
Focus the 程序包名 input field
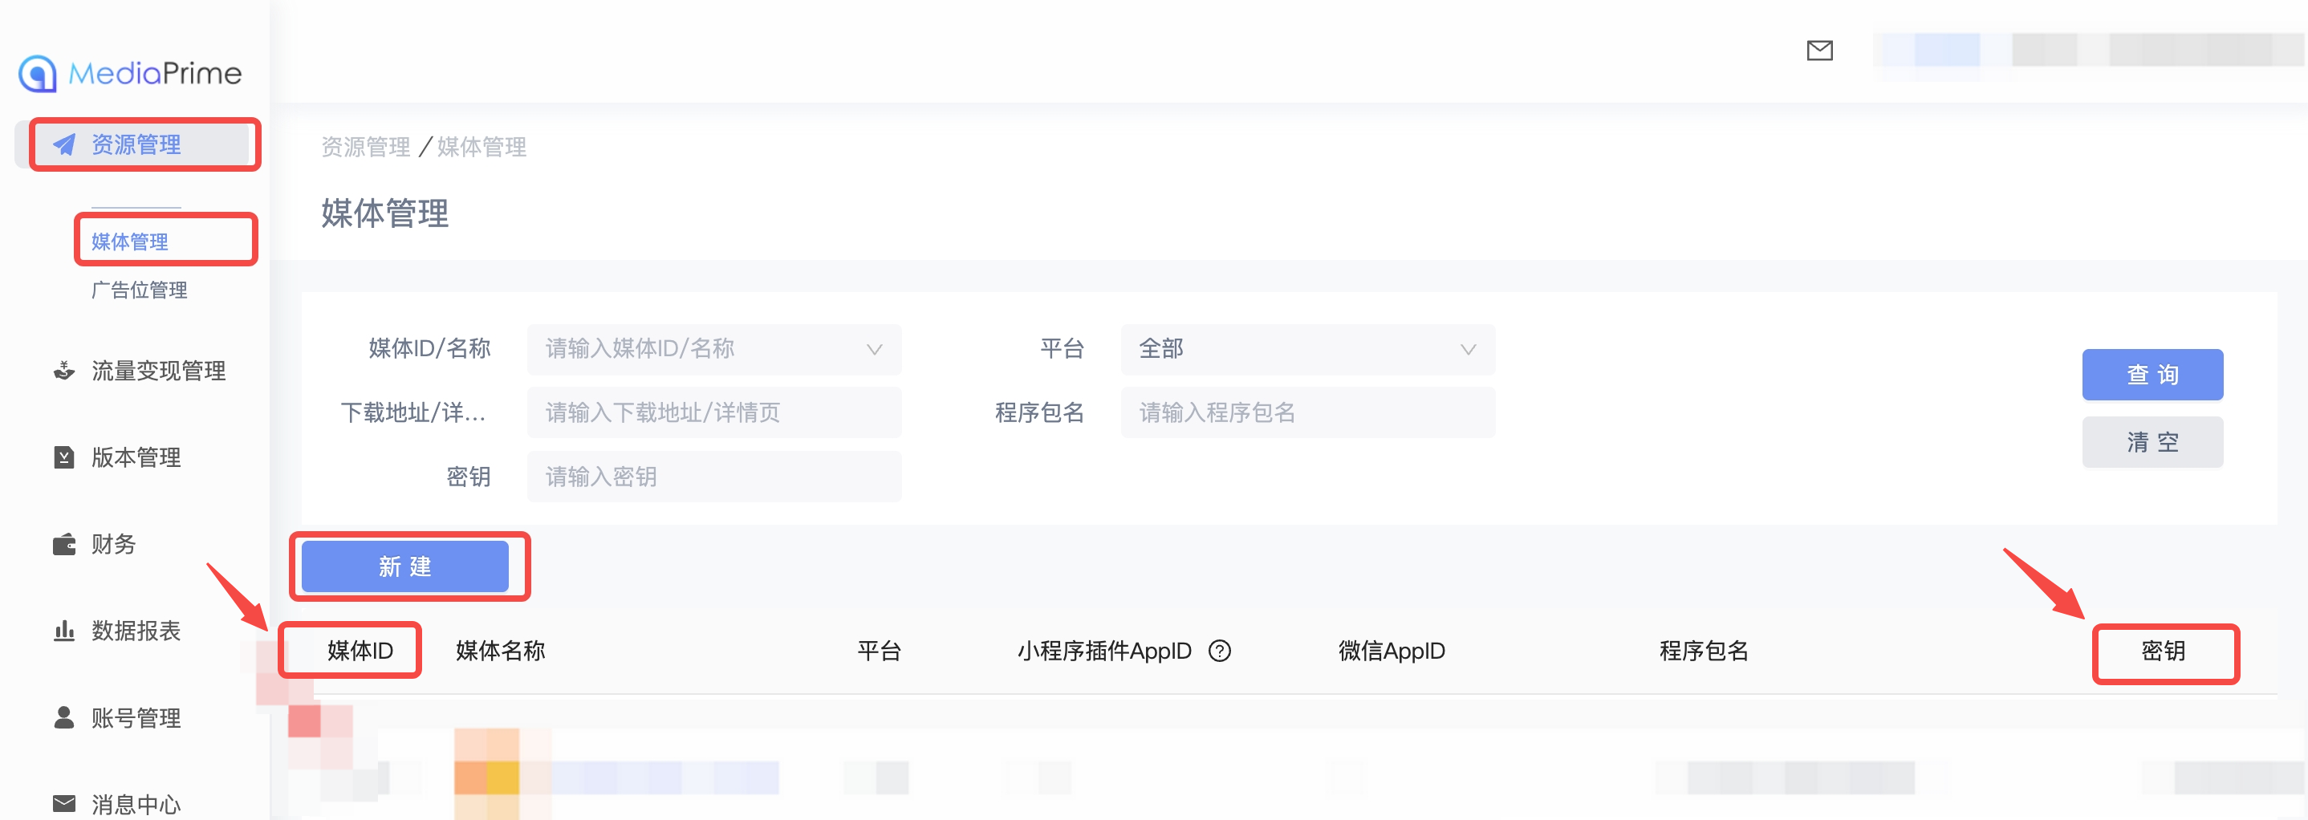point(1307,412)
